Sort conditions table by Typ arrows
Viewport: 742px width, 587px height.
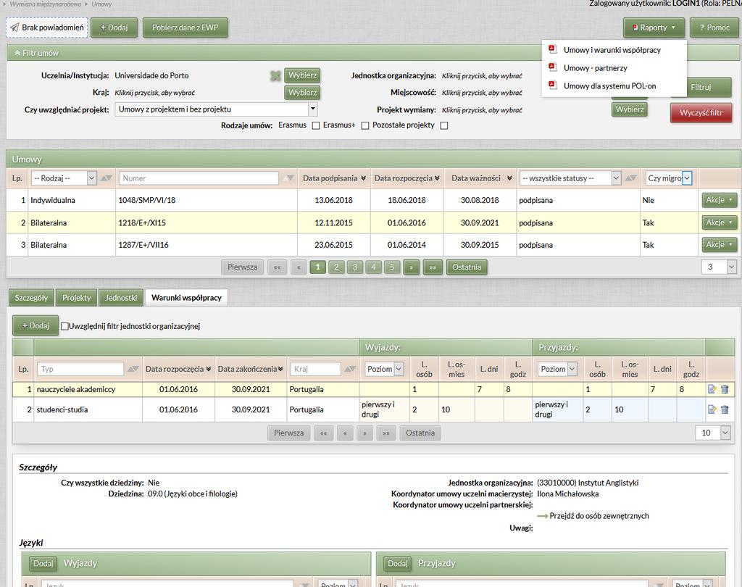click(133, 369)
